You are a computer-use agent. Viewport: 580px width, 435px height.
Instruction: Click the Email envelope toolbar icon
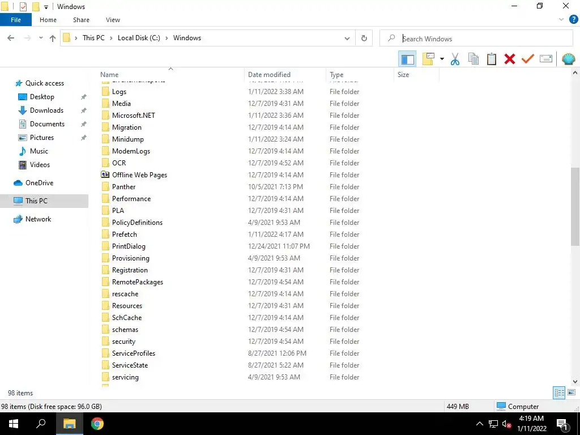tap(545, 59)
